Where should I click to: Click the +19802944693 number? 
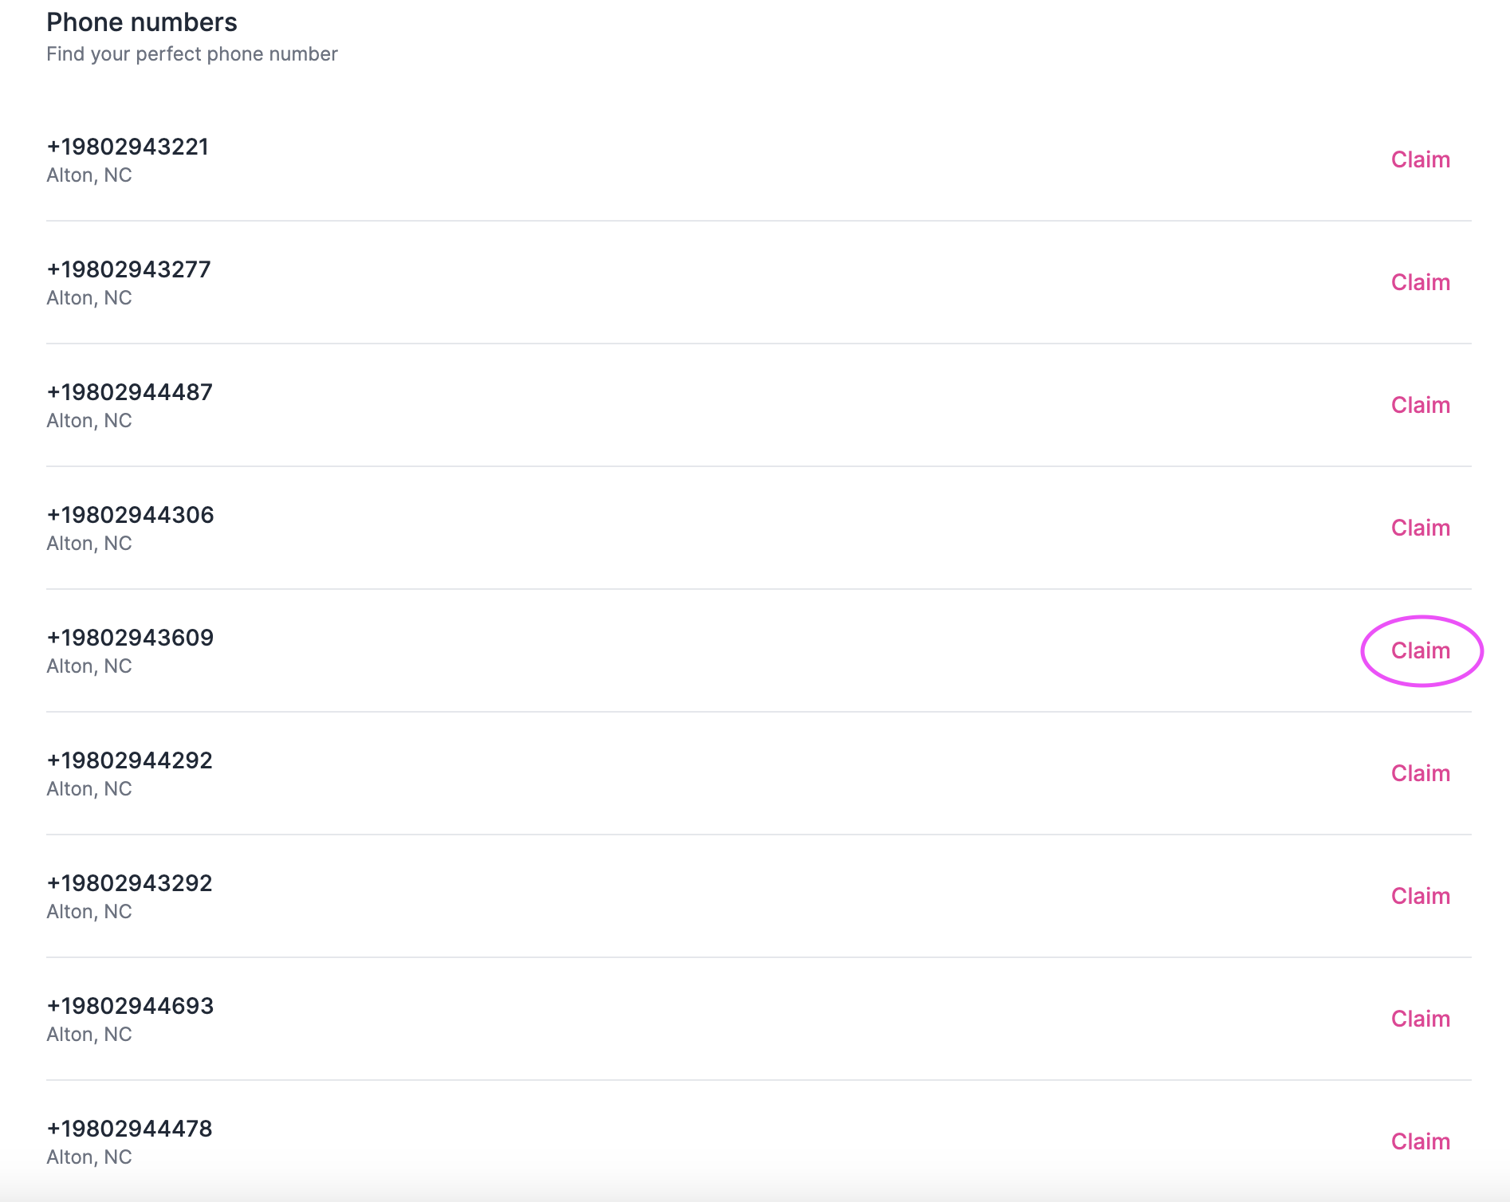(x=130, y=1006)
